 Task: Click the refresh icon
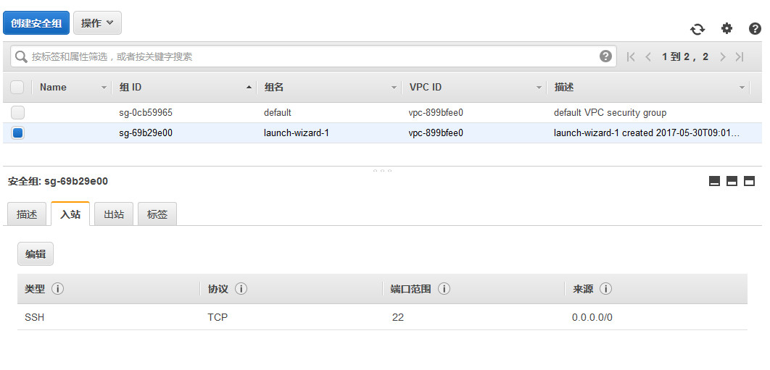click(x=697, y=29)
